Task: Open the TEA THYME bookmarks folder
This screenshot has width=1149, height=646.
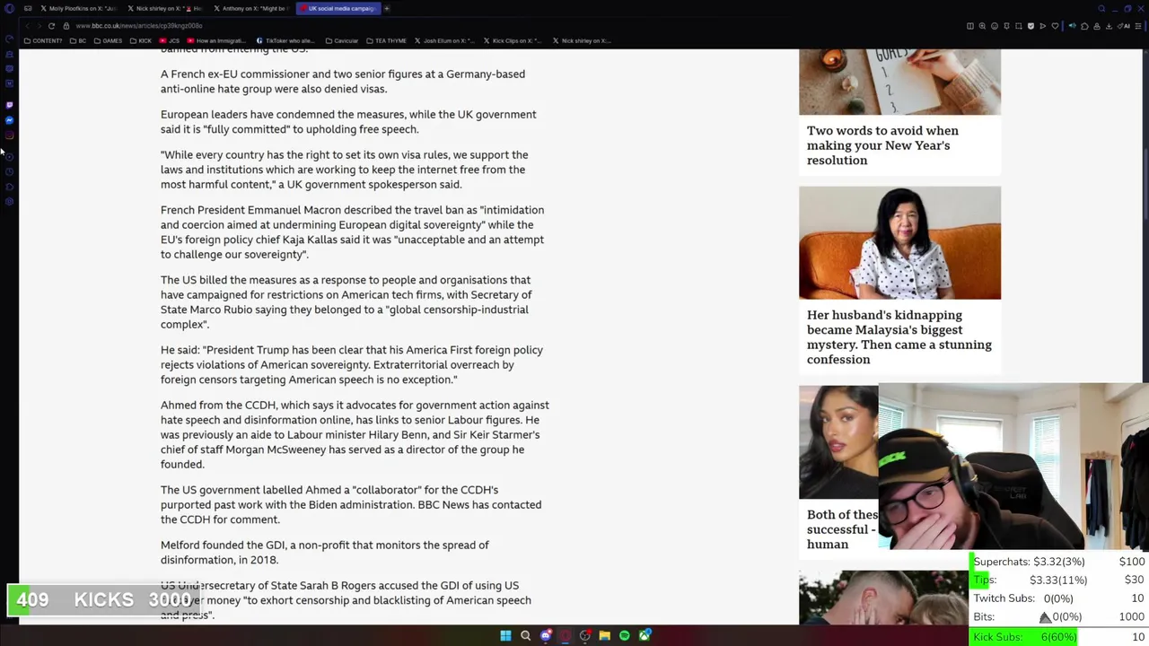Action: pyautogui.click(x=386, y=40)
